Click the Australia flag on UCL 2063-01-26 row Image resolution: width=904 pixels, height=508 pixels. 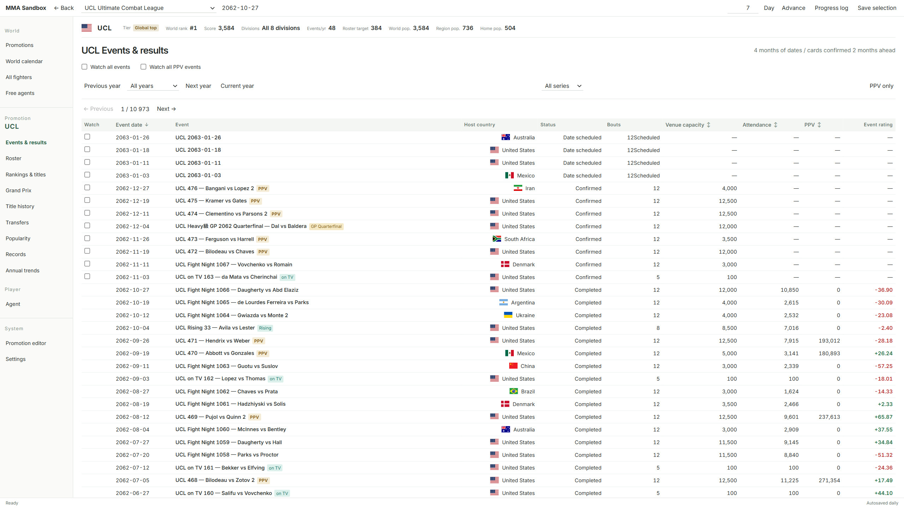(506, 137)
